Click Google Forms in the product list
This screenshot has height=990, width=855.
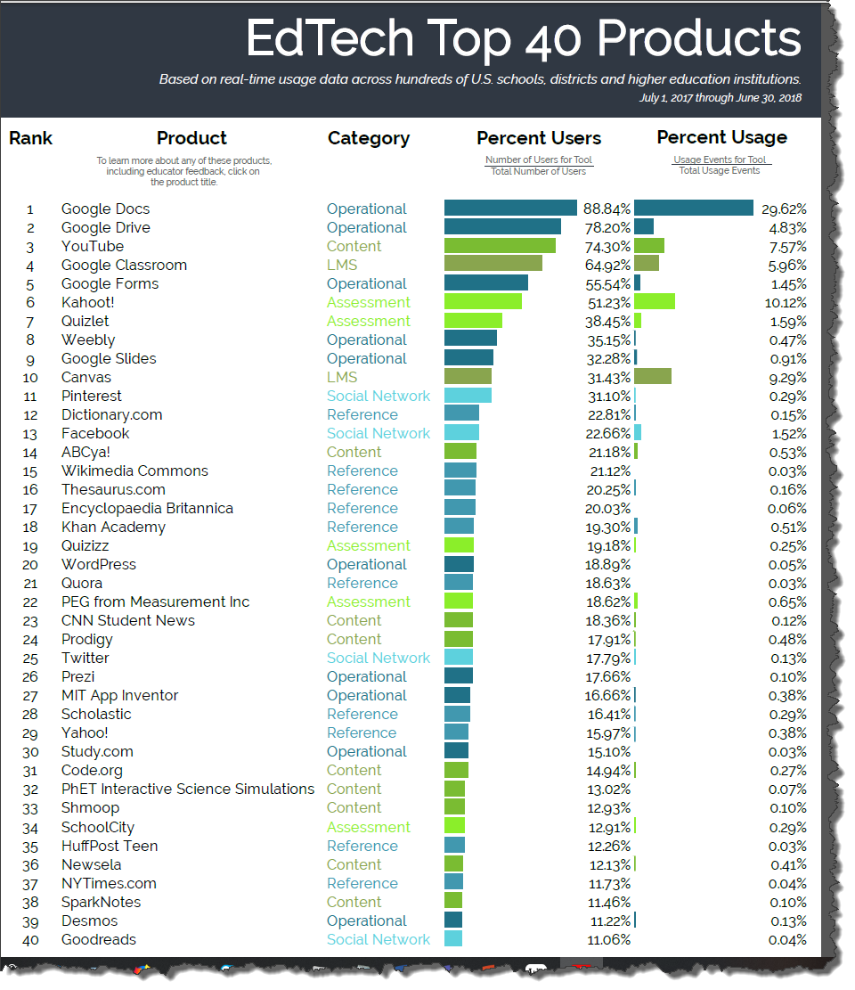coord(110,284)
